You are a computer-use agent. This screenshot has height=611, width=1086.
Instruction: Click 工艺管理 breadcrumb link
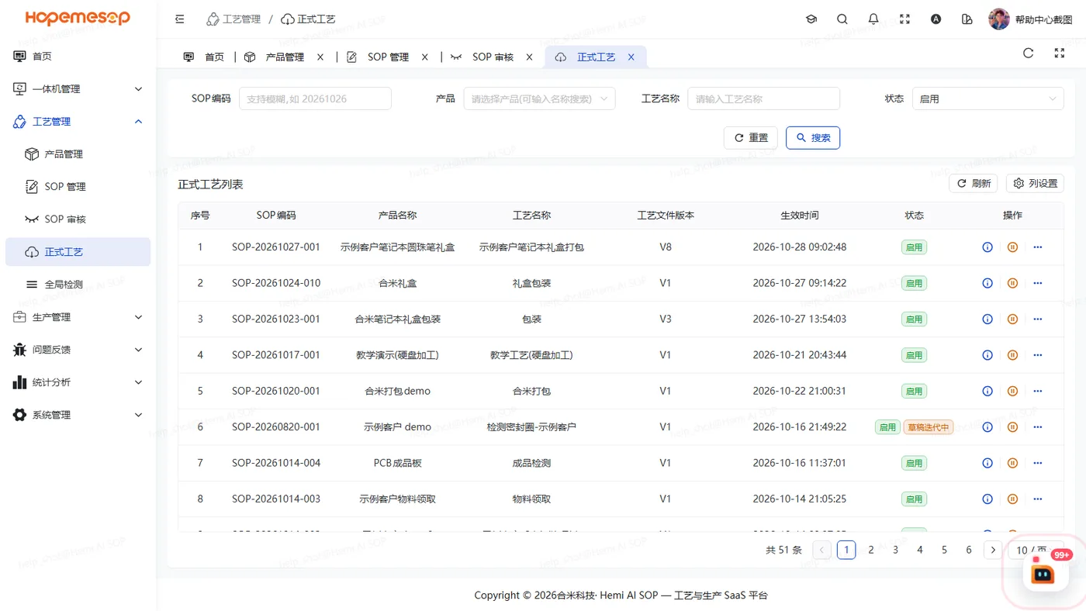coord(234,19)
